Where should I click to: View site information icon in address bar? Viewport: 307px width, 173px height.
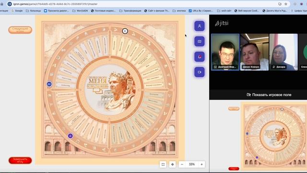[x=10, y=4]
